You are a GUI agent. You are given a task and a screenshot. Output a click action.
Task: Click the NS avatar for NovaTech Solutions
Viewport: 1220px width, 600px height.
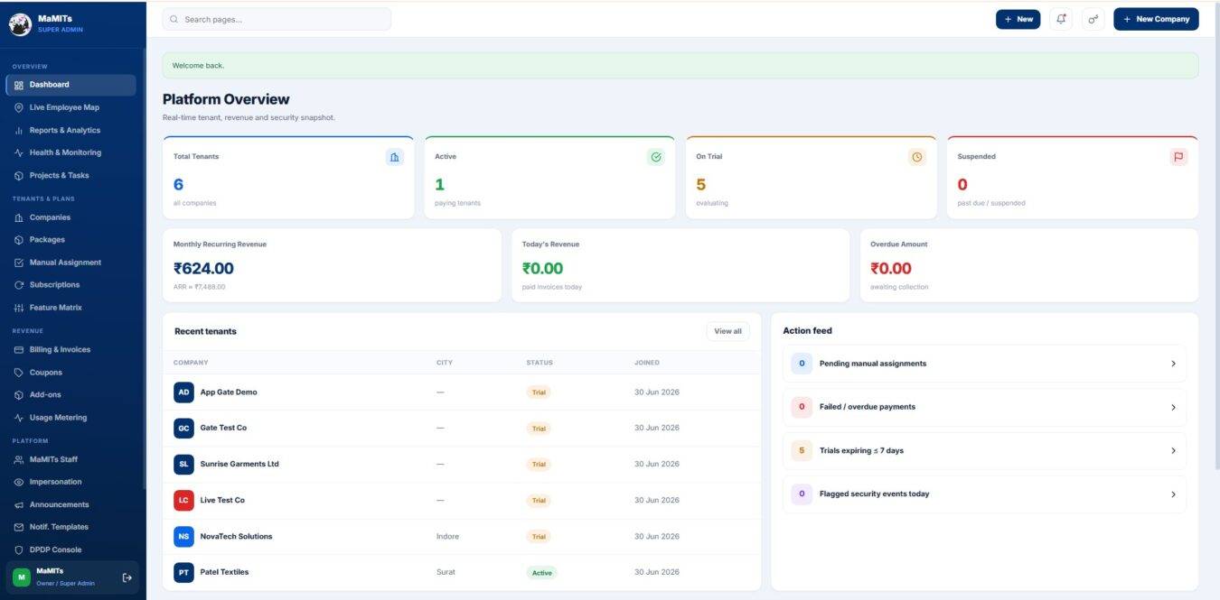point(183,536)
